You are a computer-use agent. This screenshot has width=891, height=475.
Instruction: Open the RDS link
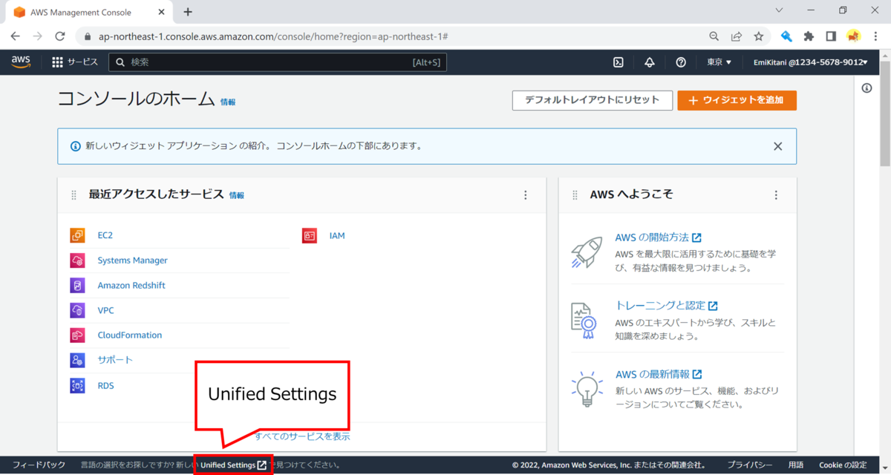[x=105, y=385]
